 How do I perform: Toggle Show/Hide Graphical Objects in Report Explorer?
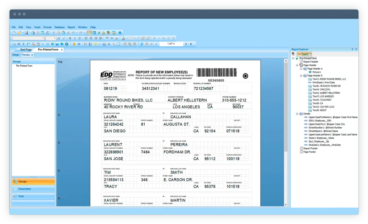coord(304,54)
